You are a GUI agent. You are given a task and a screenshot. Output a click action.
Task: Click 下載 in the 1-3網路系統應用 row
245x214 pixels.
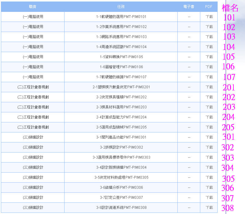[x=209, y=37]
